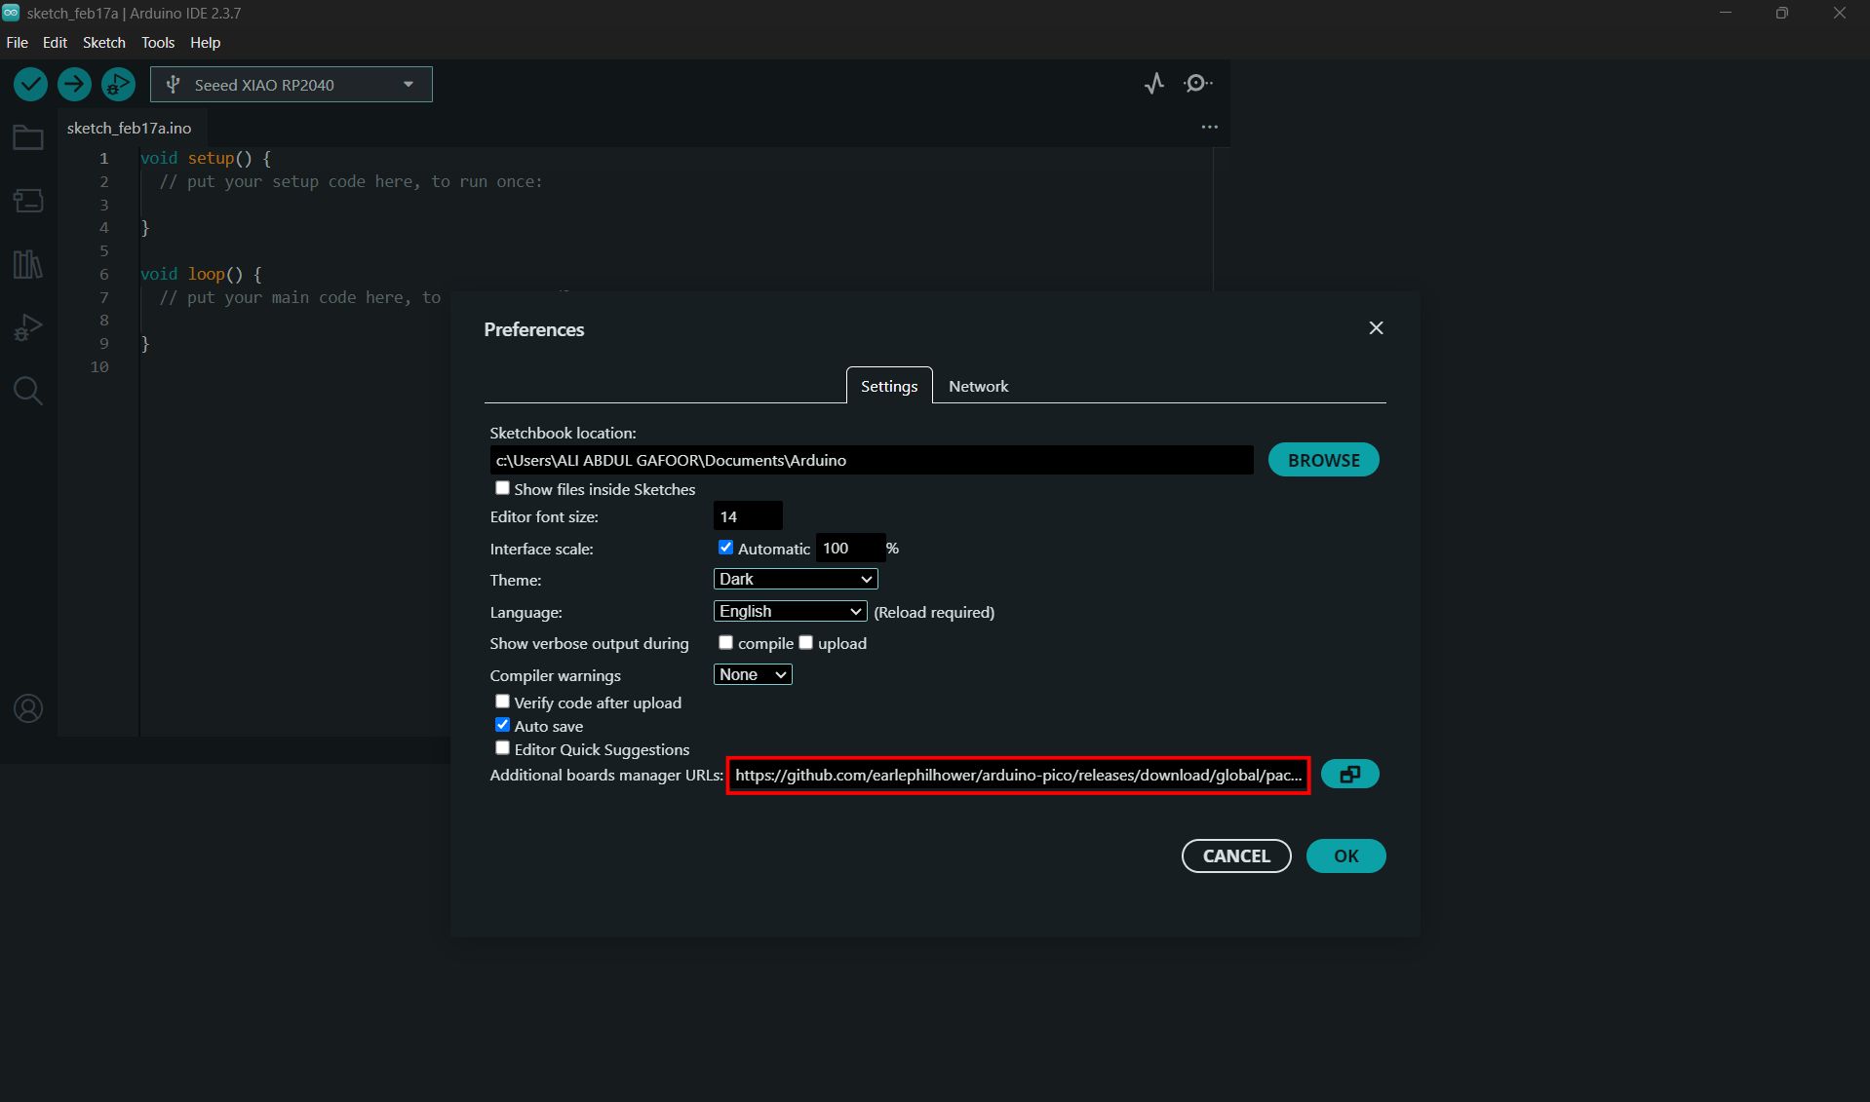Click the Arduino IDE logo in title bar

point(11,13)
